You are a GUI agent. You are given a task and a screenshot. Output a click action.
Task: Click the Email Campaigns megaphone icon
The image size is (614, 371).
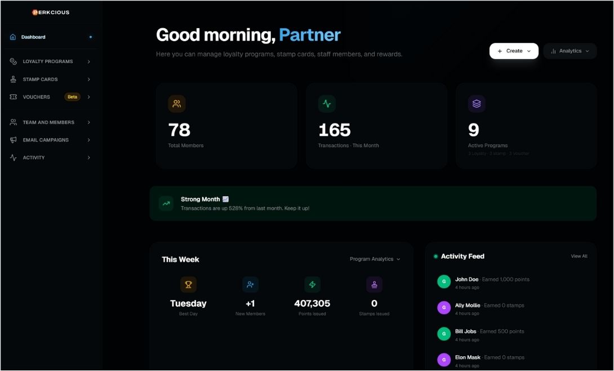[x=12, y=140]
